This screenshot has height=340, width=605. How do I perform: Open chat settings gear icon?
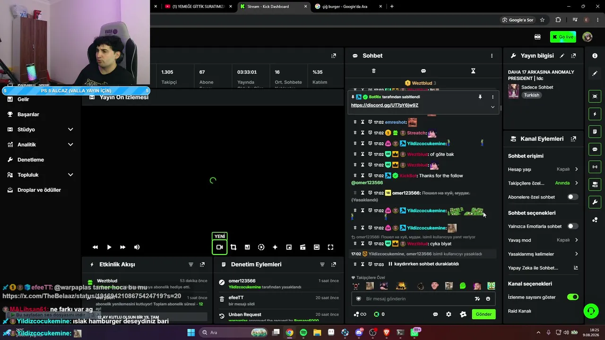pos(449,314)
